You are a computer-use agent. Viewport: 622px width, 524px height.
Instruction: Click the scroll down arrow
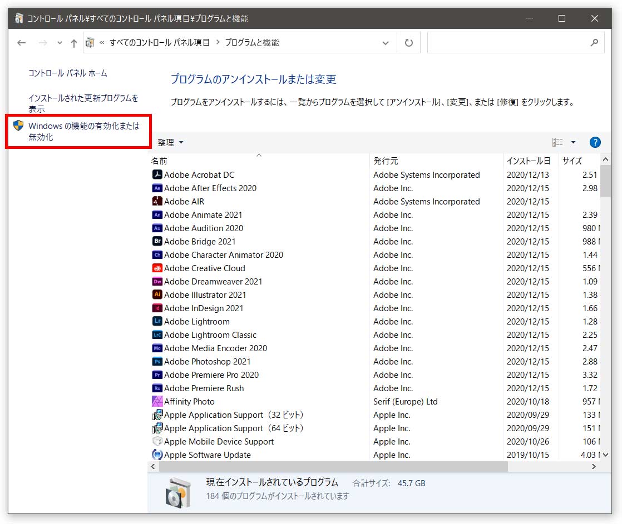pyautogui.click(x=605, y=455)
